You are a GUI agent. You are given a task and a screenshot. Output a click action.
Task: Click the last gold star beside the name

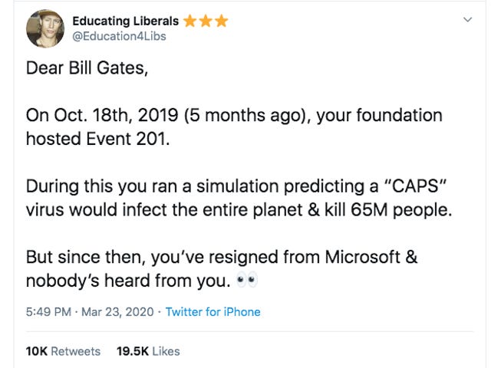click(222, 21)
